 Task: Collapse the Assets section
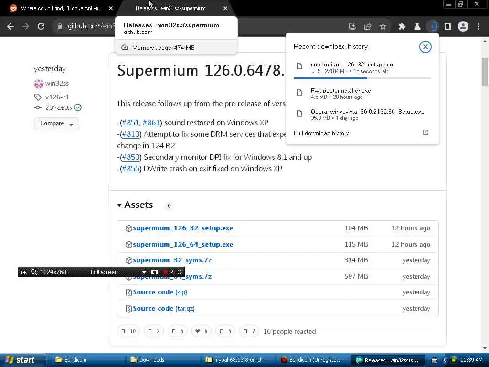[135, 205]
